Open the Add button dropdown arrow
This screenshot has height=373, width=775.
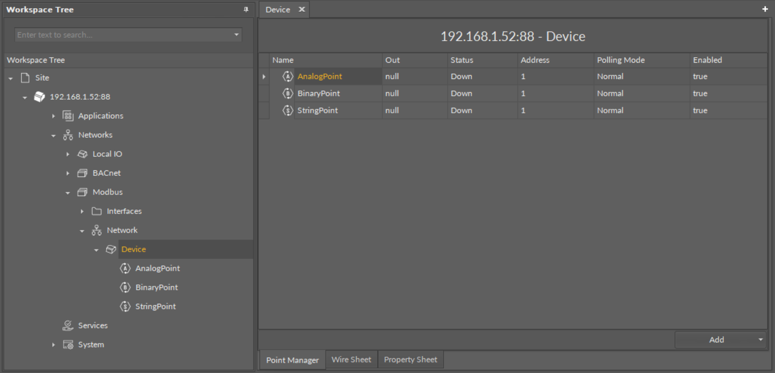click(760, 340)
